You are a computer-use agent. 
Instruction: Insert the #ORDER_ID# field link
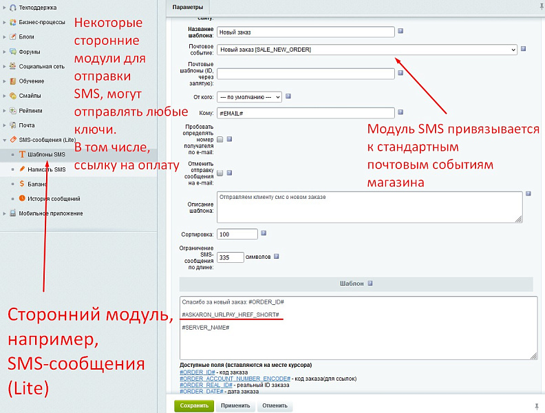(196, 372)
